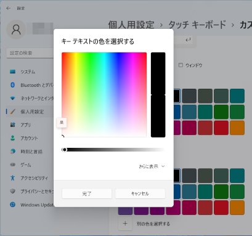Select dark green swatch in lower palette

click(x=221, y=192)
